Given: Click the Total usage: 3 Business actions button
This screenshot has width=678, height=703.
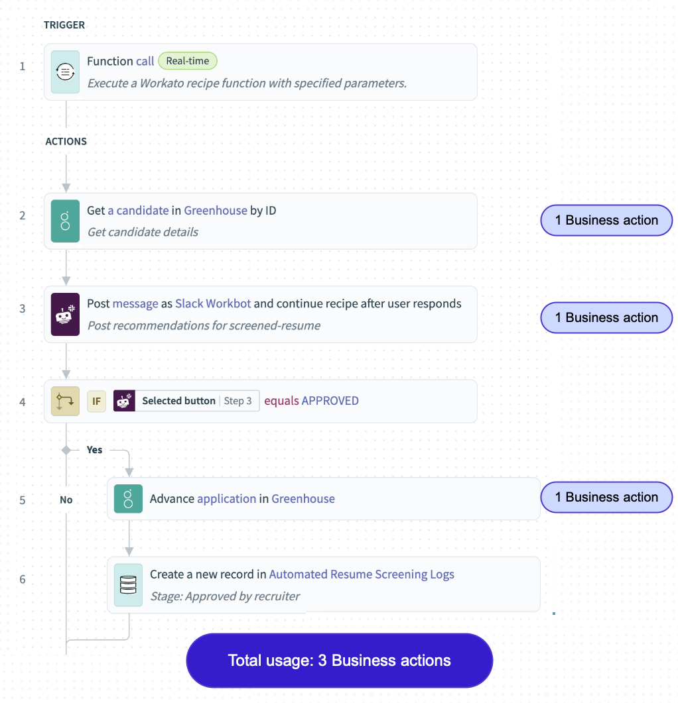Looking at the screenshot, I should [339, 661].
